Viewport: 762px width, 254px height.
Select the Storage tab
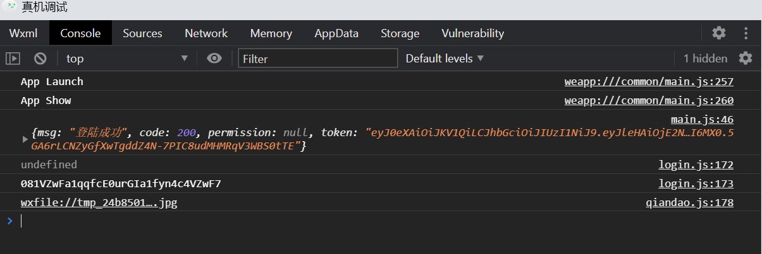click(400, 33)
